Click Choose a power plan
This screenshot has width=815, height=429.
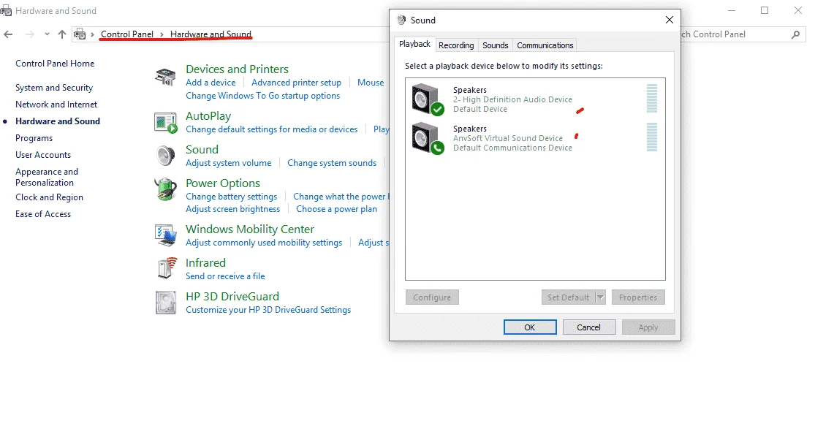[336, 209]
